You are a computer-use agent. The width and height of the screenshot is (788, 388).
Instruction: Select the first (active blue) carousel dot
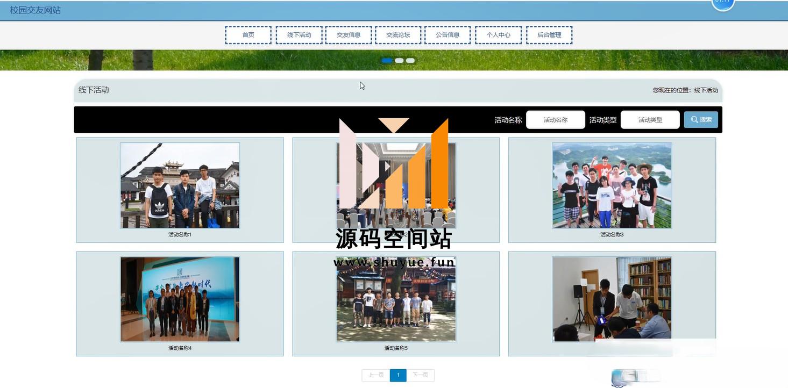point(387,61)
